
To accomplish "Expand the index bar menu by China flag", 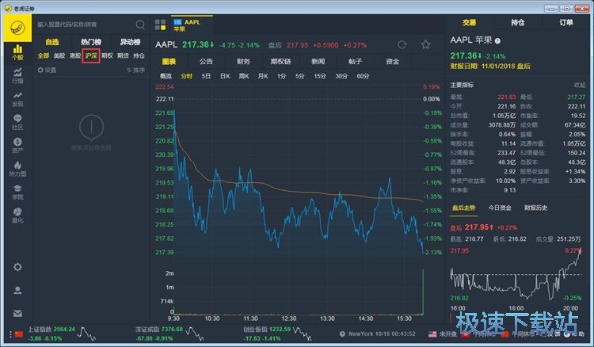I will pos(10,334).
